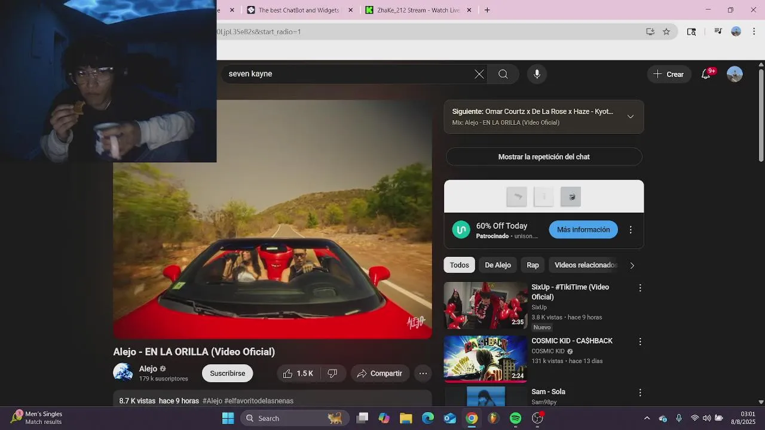Open Spotify from the taskbar
The height and width of the screenshot is (430, 765).
tap(516, 418)
